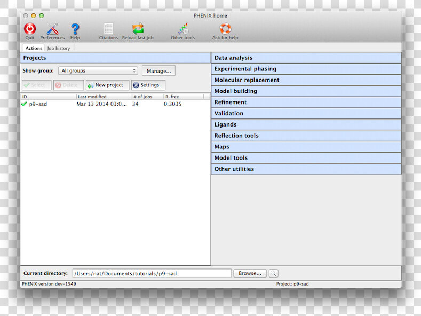Click the greyed Select button

36,85
